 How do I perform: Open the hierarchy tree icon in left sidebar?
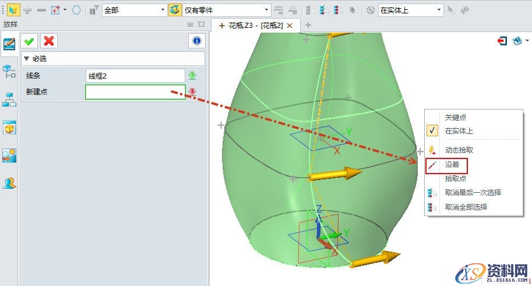tap(9, 100)
